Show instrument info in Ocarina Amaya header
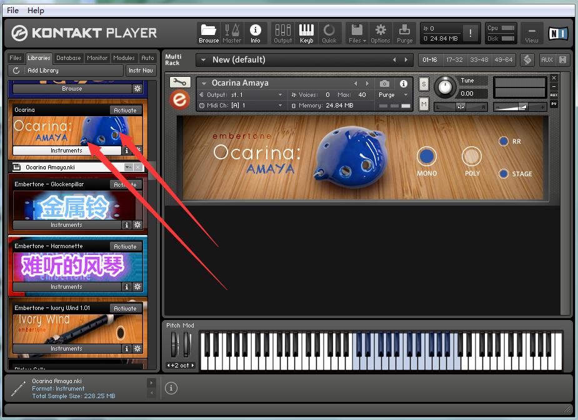Image resolution: width=578 pixels, height=420 pixels. pyautogui.click(x=404, y=83)
